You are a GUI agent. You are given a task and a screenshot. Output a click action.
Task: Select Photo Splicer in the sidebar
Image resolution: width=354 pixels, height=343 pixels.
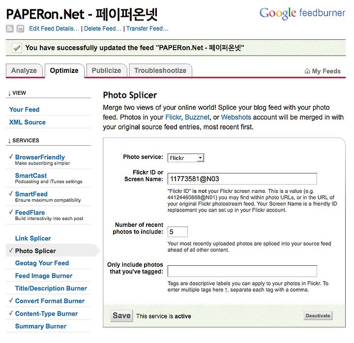(35, 251)
